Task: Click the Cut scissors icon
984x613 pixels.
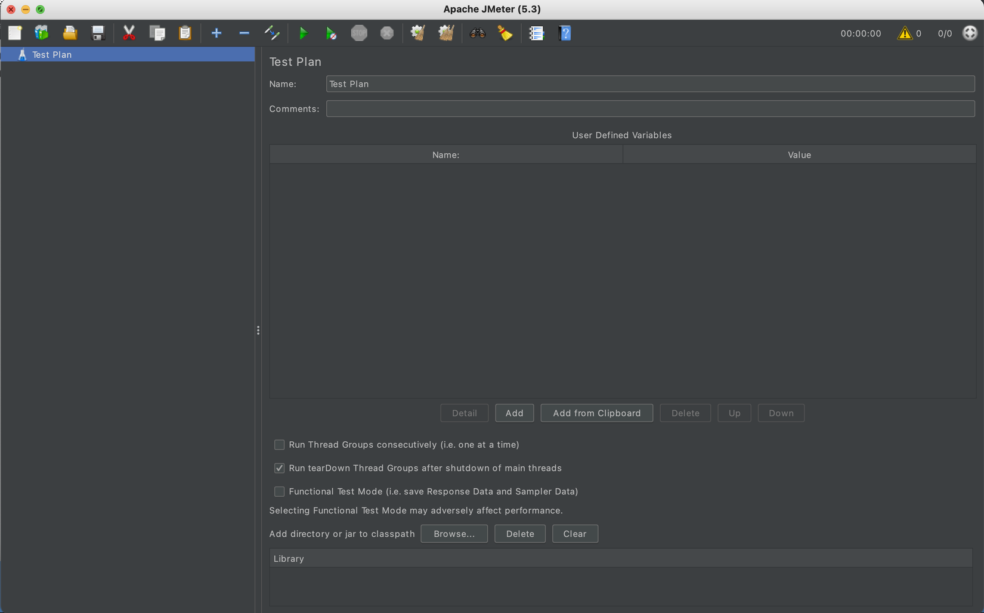Action: point(129,33)
